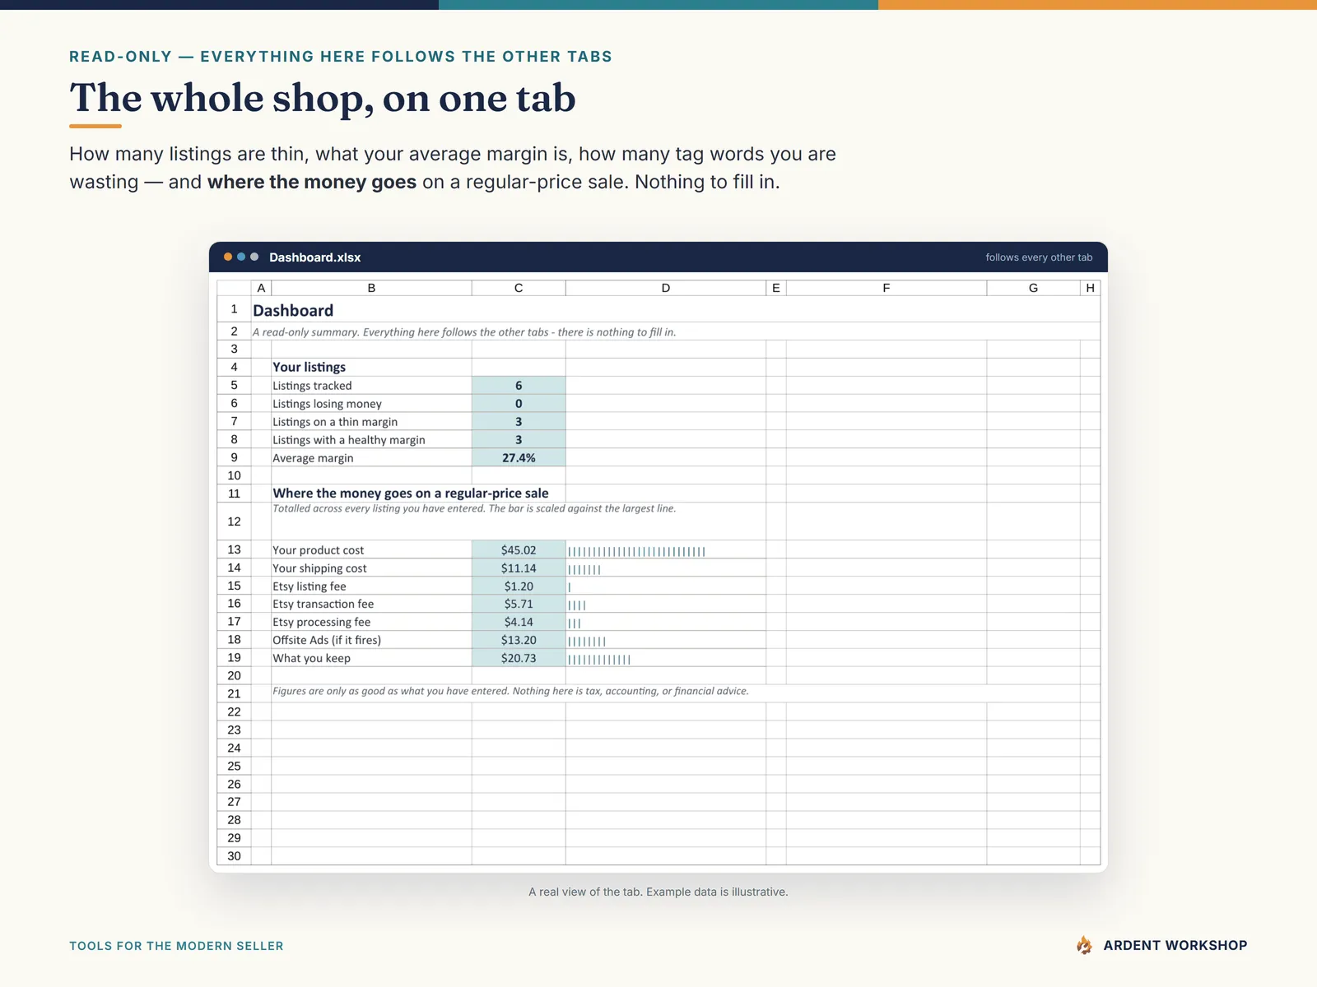Click the $1.20 listing fee cell
Screen dimensions: 1317x987
519,586
